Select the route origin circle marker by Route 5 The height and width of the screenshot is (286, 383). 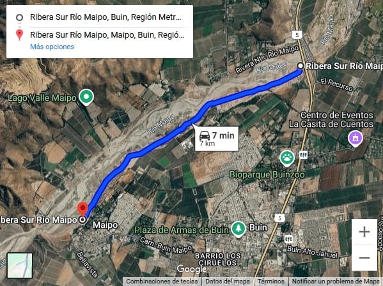pos(301,66)
